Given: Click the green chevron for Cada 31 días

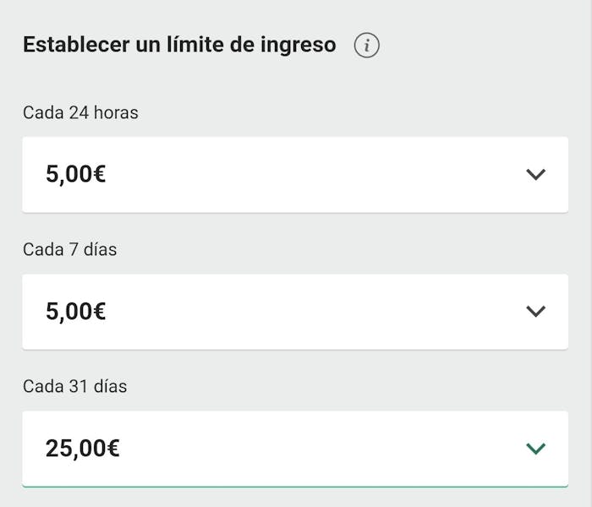Looking at the screenshot, I should 535,448.
